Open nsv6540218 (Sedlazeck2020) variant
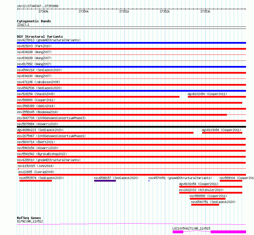The image size is (254, 235). (39, 70)
